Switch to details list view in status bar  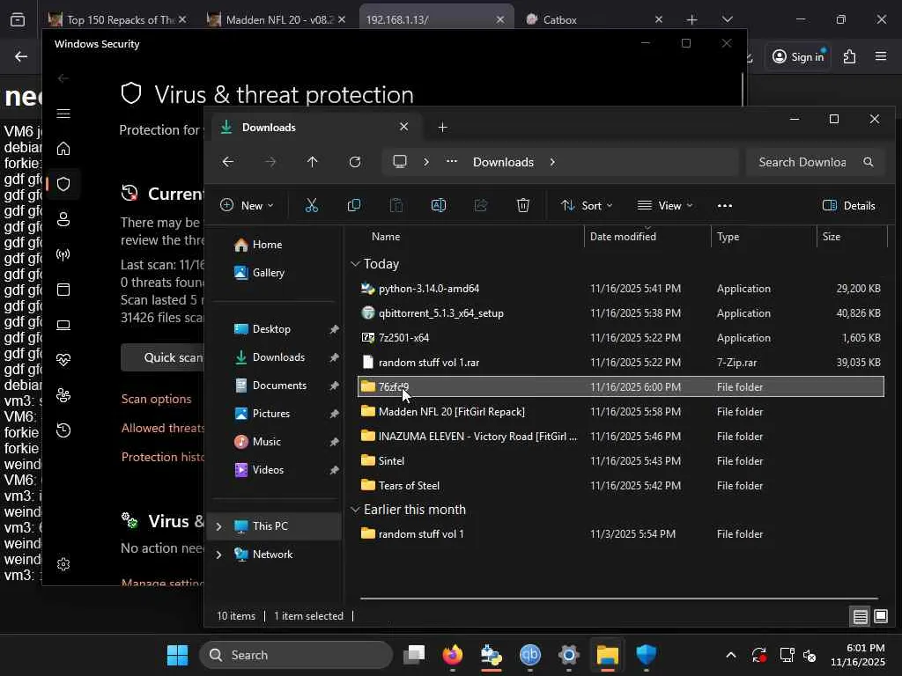coord(860,617)
